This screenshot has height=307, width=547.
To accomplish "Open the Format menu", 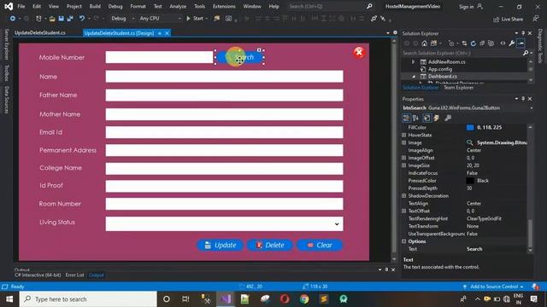I will 138,6.
